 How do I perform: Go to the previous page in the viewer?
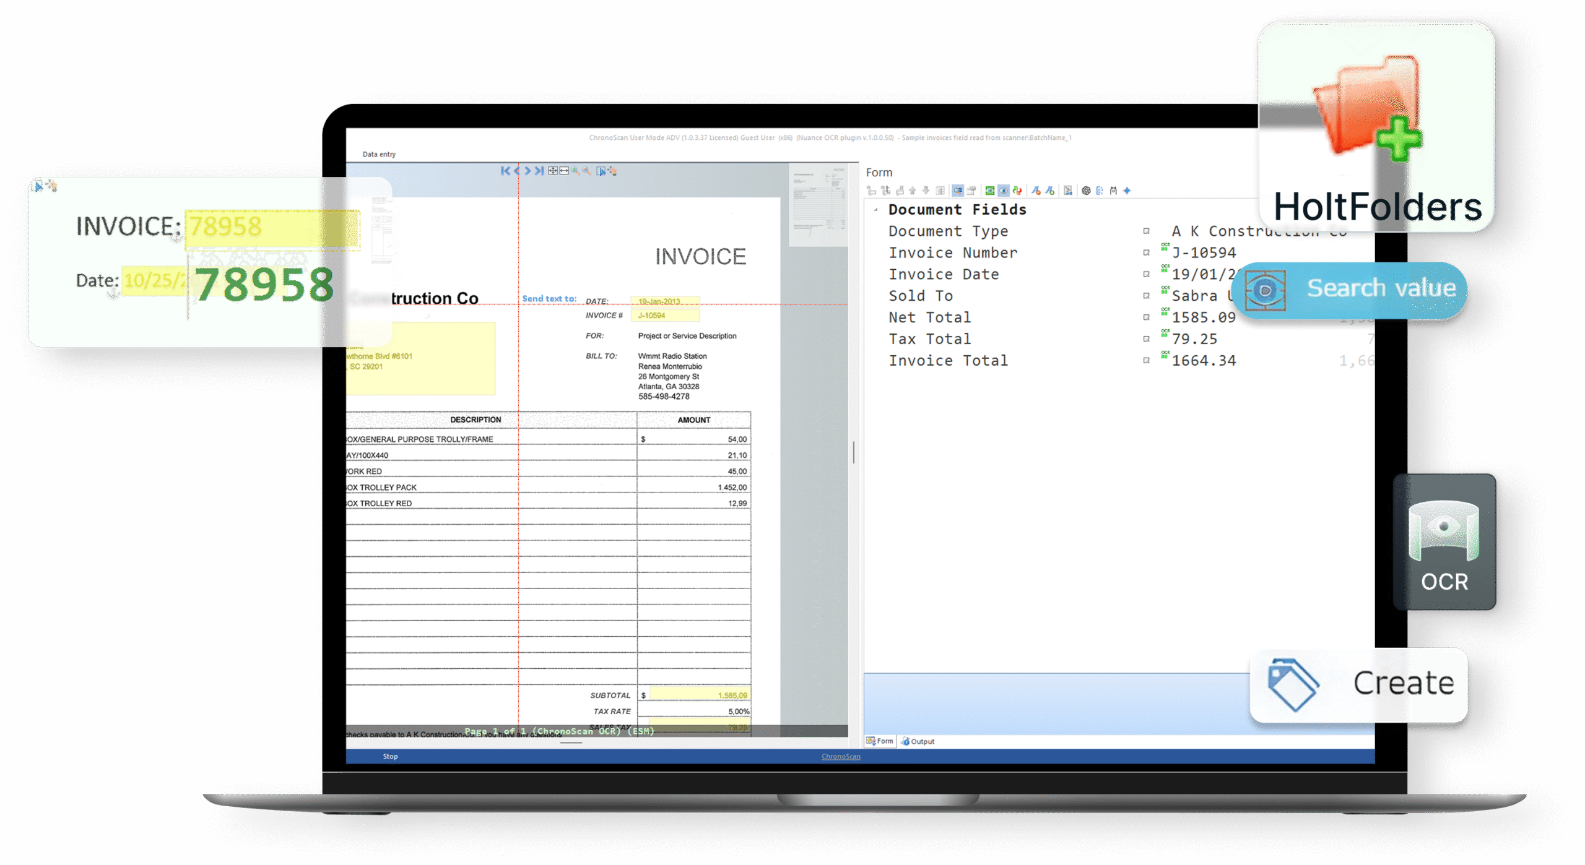(517, 171)
